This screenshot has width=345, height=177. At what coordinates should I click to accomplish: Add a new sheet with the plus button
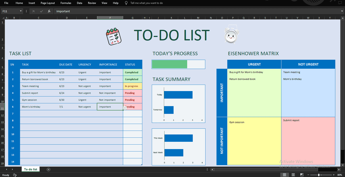click(48, 169)
